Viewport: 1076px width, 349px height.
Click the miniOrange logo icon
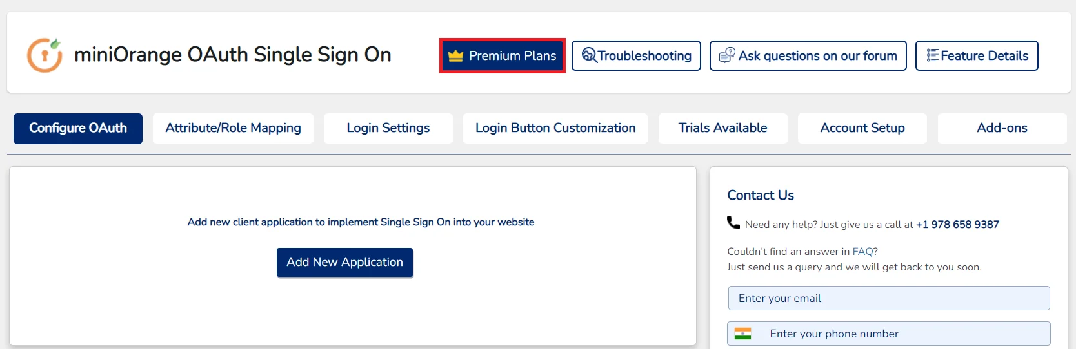45,55
